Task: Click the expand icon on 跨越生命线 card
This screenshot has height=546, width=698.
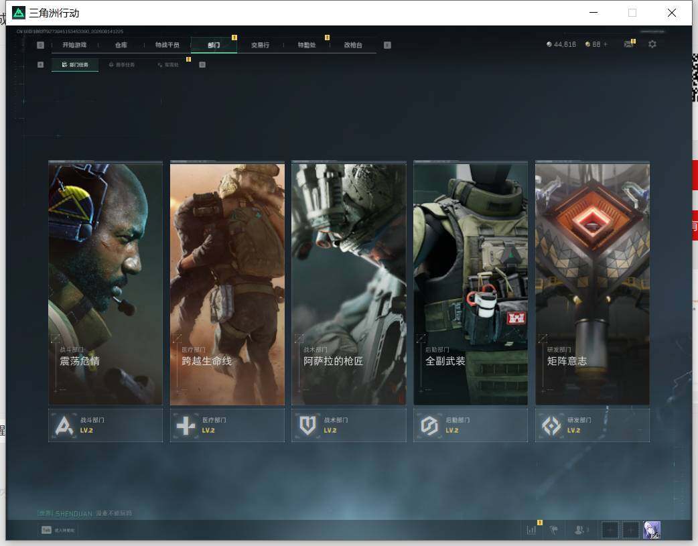Action: point(177,338)
